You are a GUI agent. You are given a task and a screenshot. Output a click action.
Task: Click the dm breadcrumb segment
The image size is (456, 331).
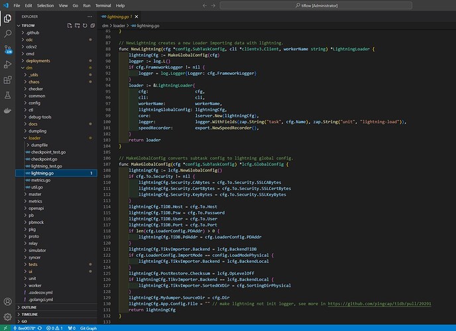[x=105, y=26]
